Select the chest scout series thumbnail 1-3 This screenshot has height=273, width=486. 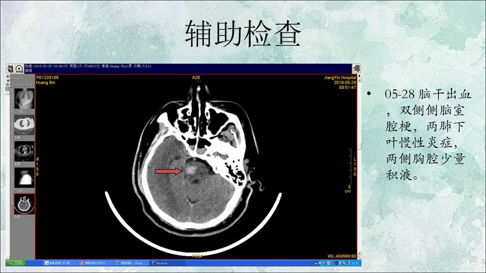coord(24,99)
